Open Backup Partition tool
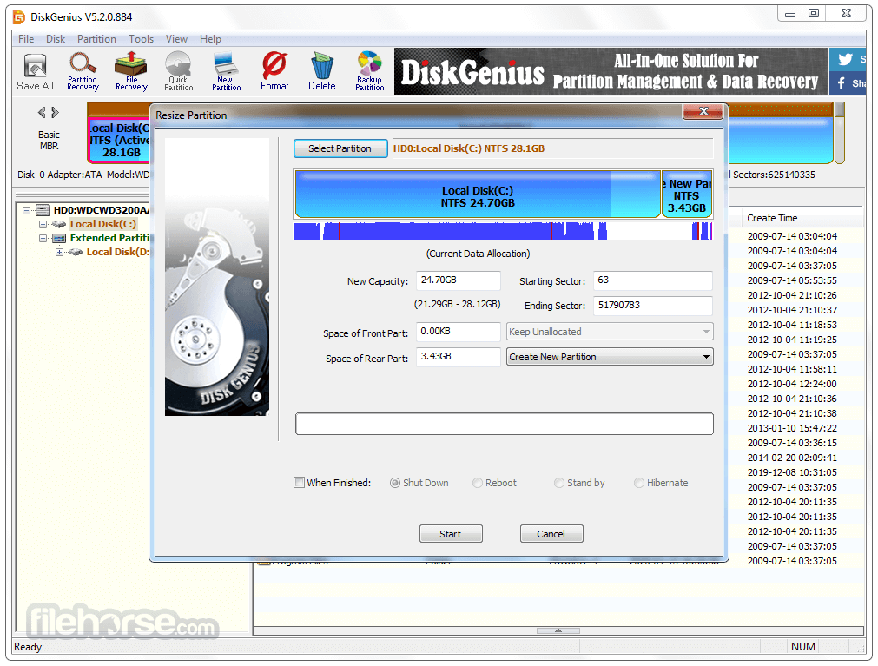Screen dimensions: 878x666 pyautogui.click(x=370, y=72)
